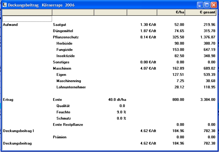Click the application icon in title bar
The image size is (219, 152).
(x=4, y=5)
